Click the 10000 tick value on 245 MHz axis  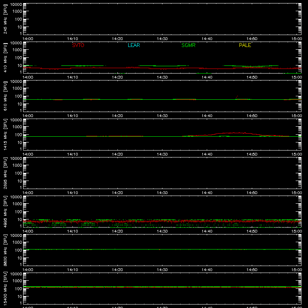click(16, 5)
